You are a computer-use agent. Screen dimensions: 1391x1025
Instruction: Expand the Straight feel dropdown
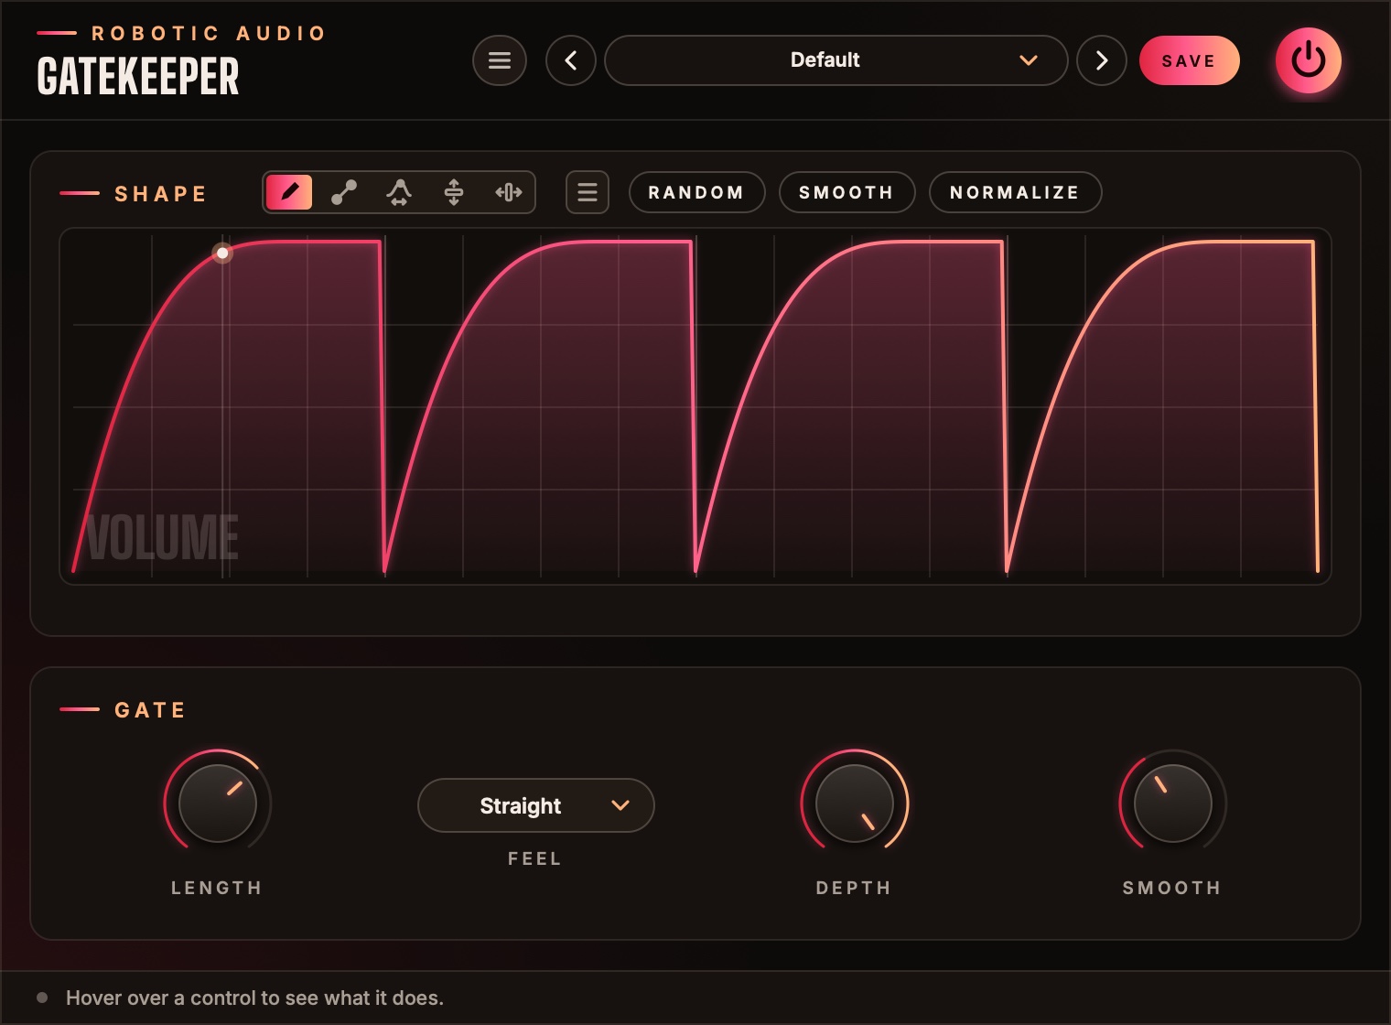(x=536, y=805)
